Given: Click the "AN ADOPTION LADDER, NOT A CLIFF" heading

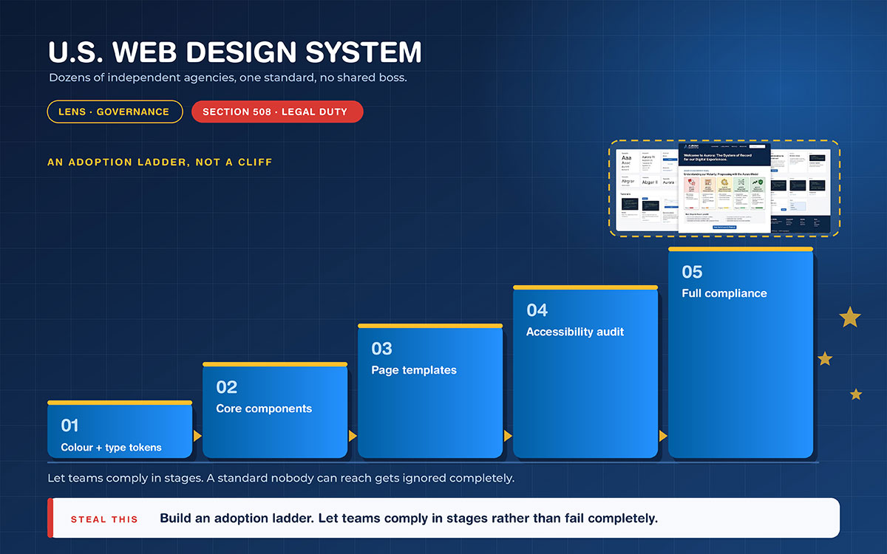Looking at the screenshot, I should (160, 162).
